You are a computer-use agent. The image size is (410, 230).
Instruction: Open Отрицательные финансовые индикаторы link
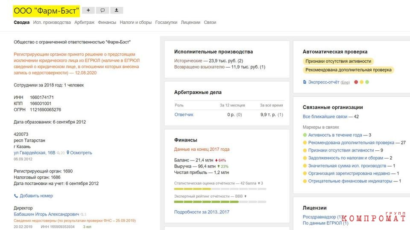pyautogui.click(x=350, y=181)
